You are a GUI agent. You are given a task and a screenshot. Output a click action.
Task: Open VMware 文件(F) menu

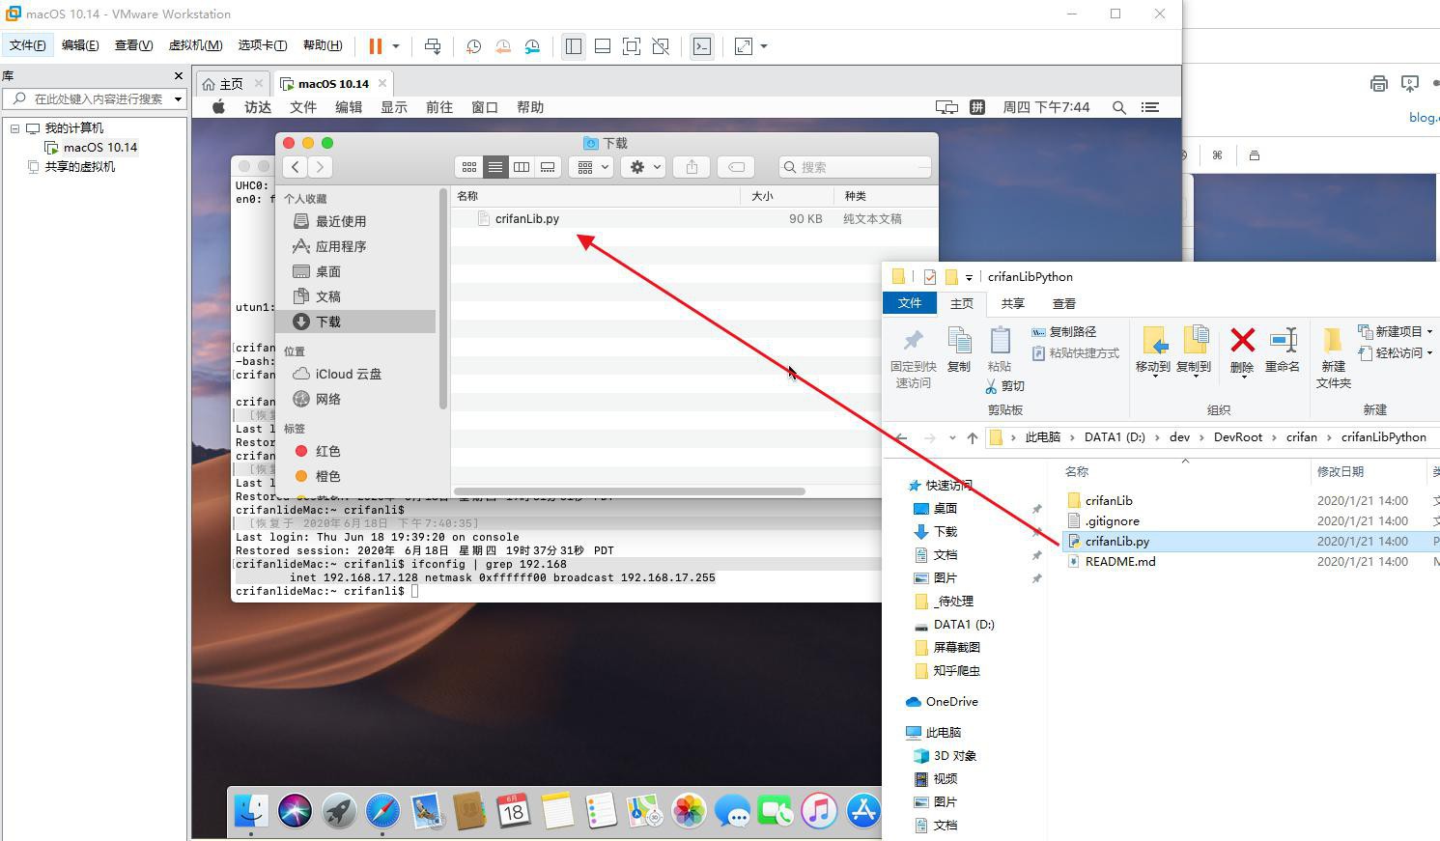pyautogui.click(x=27, y=45)
